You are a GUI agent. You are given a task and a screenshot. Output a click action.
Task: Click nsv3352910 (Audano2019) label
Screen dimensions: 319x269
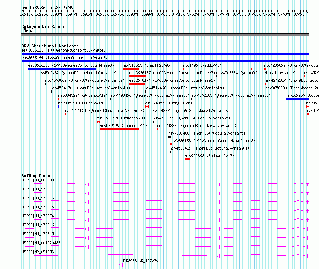[x=83, y=103]
